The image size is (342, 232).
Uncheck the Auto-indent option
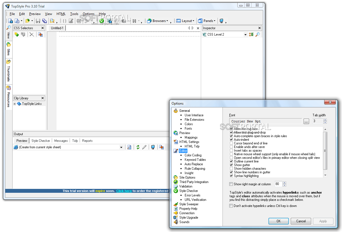[x=231, y=140]
